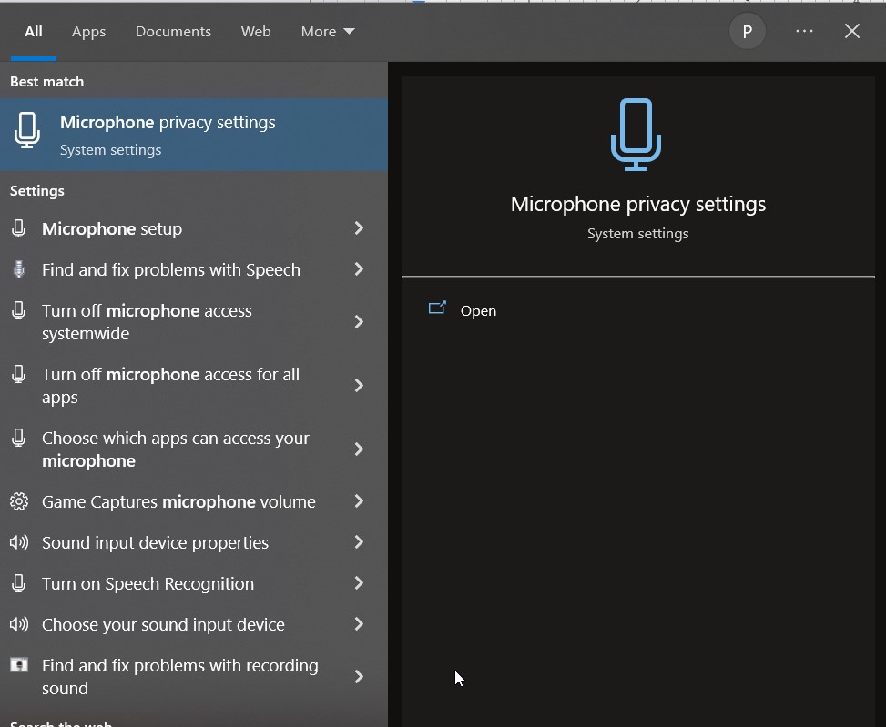Click the Sound input device properties speaker icon

pyautogui.click(x=19, y=542)
